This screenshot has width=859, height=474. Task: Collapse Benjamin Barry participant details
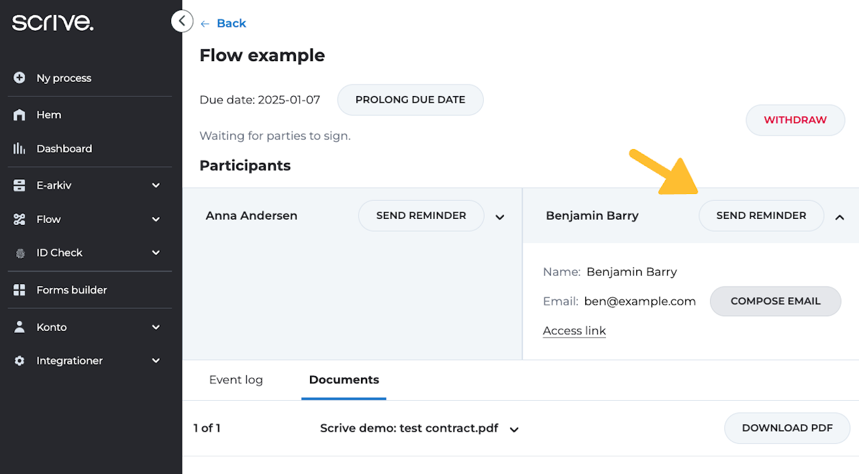click(x=840, y=217)
